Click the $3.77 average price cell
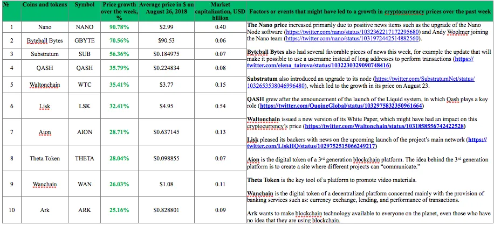The image size is (494, 225). pos(166,85)
